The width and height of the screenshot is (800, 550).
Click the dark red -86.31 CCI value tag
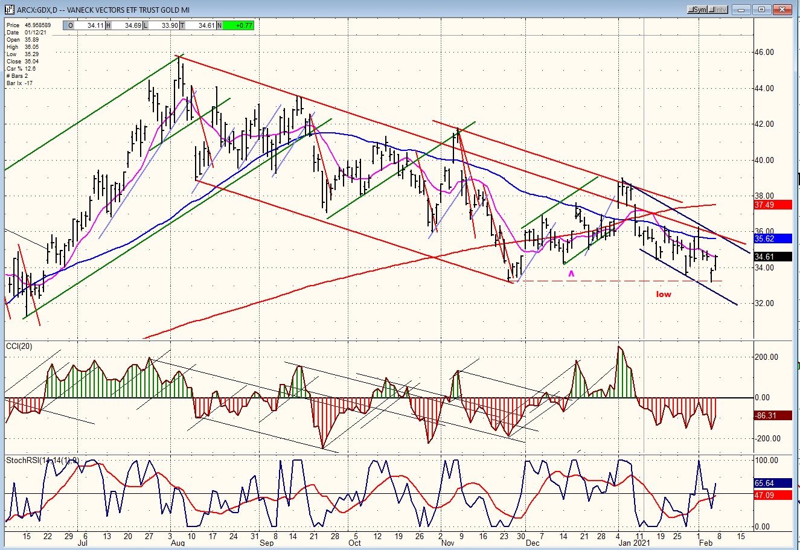click(x=772, y=415)
